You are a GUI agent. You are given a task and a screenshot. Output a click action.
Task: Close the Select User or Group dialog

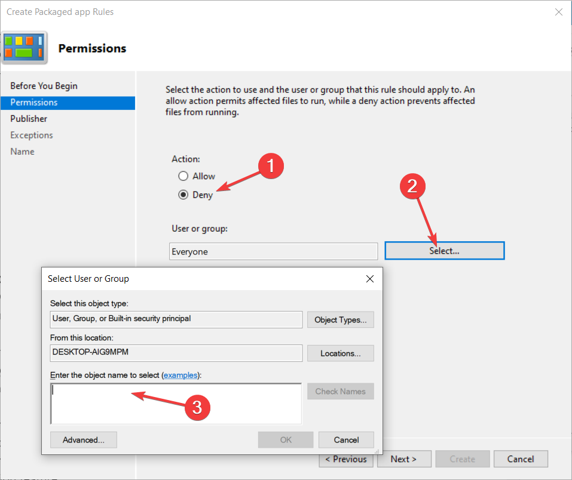(x=369, y=279)
